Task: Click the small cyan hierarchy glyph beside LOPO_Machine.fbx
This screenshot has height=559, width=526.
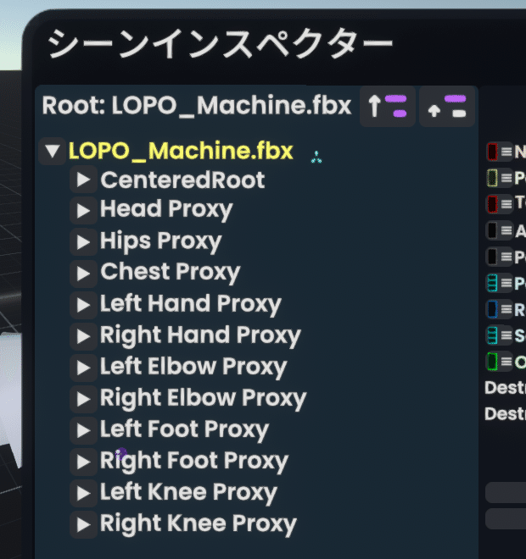Action: tap(316, 158)
